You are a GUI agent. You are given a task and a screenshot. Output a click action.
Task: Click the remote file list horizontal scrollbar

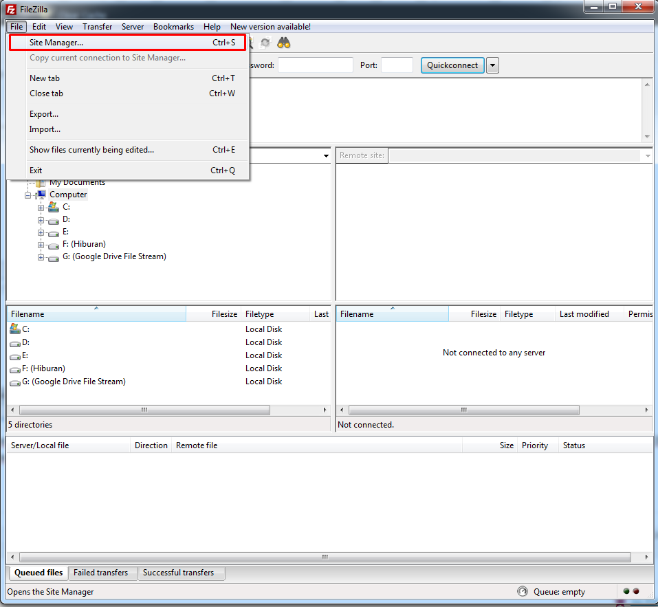coord(463,410)
